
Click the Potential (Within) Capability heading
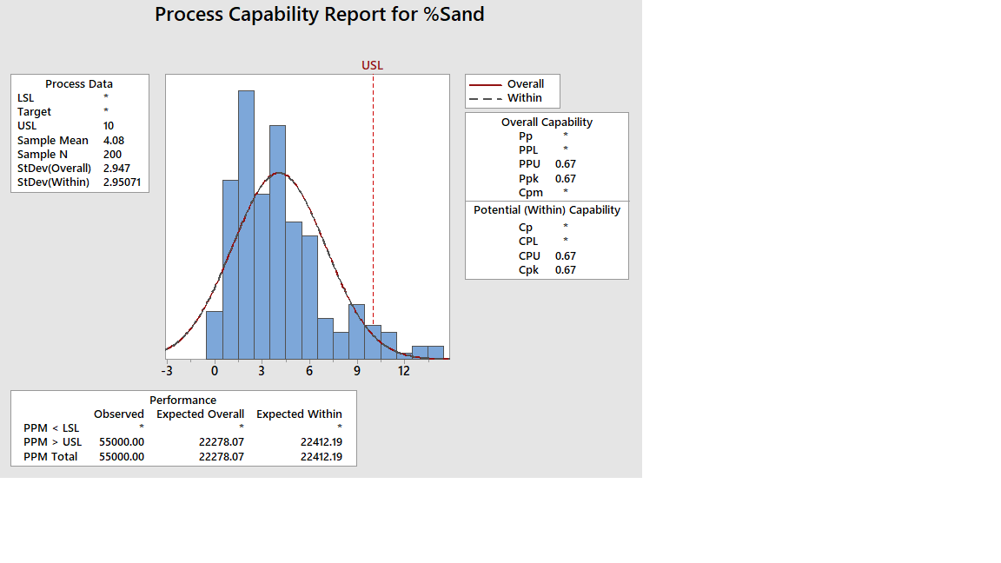[x=547, y=209]
